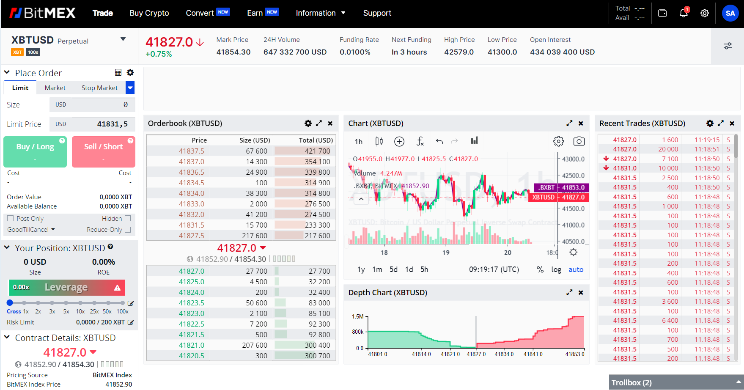Viewport: 744px width, 390px height.
Task: Open chart bar-layout icon
Action: (474, 140)
